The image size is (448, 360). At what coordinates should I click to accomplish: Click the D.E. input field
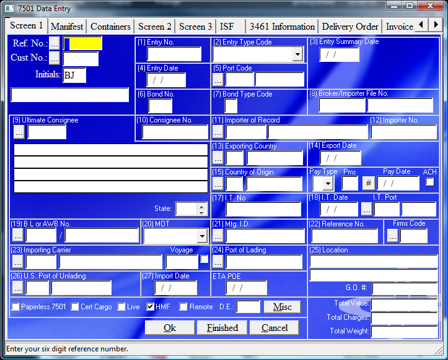click(248, 307)
